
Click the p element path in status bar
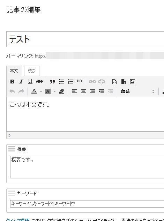point(9,135)
